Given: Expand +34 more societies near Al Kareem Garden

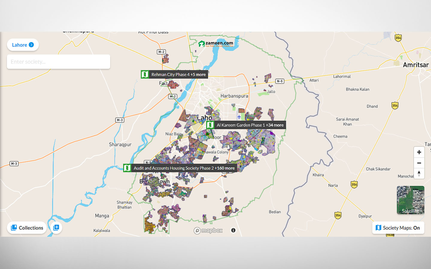Looking at the screenshot, I should click(x=275, y=125).
